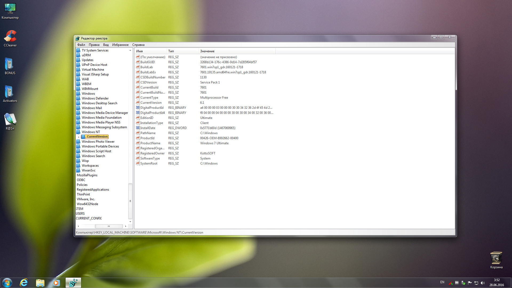
Task: Select the VMware, Inc. key
Action: pyautogui.click(x=86, y=199)
